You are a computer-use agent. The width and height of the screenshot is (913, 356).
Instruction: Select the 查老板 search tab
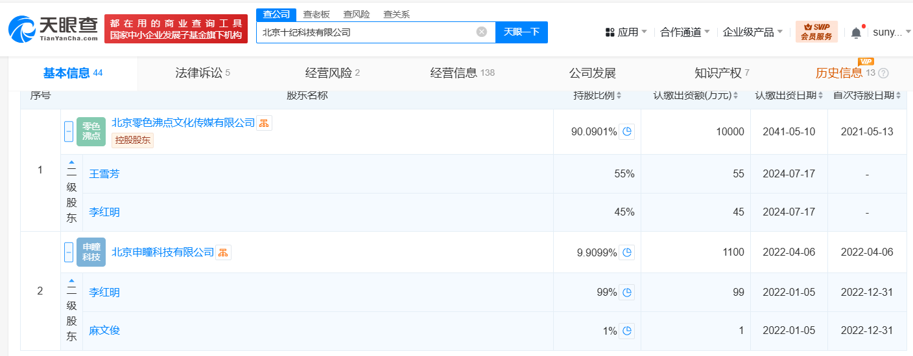pos(316,14)
